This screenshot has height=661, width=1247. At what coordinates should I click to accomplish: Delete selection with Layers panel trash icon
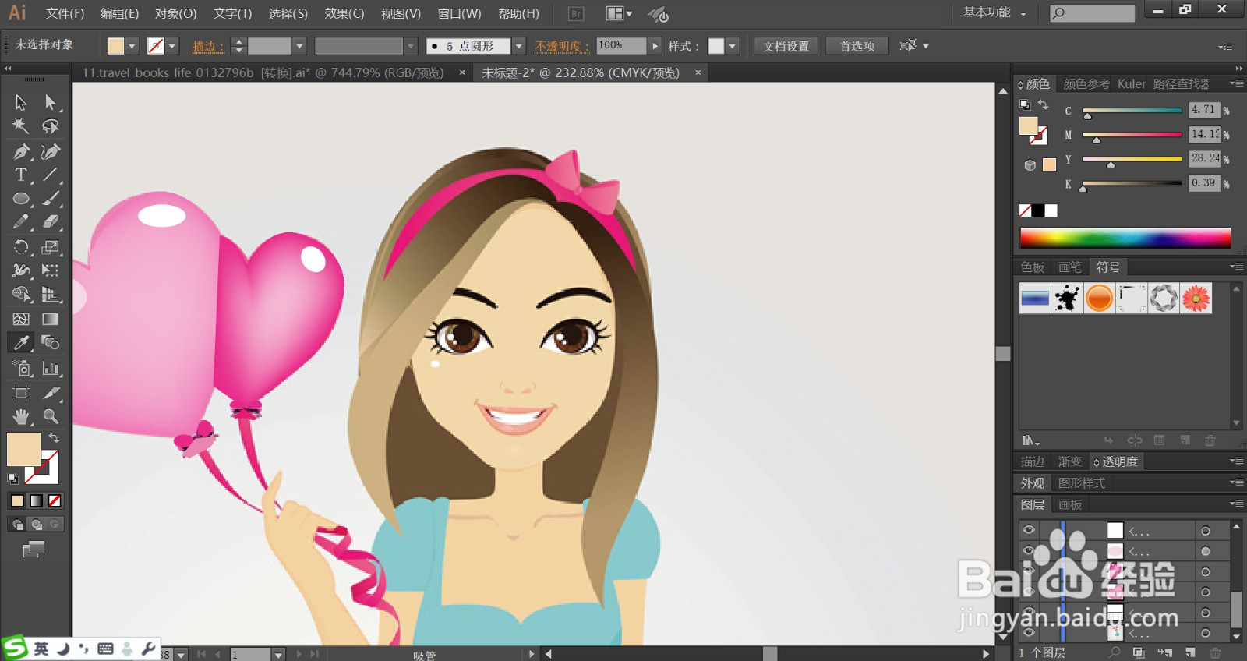point(1215,652)
